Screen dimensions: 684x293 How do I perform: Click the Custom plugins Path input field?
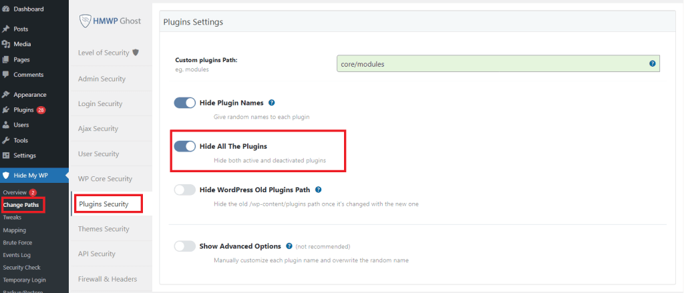(x=498, y=63)
